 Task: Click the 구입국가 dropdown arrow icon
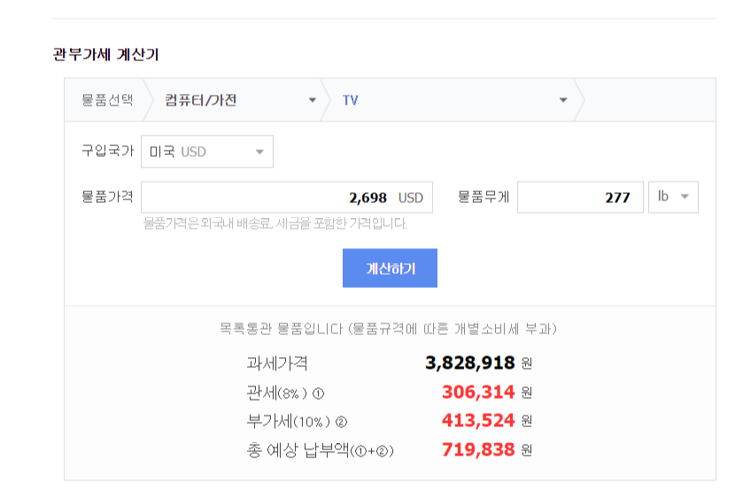[x=259, y=152]
